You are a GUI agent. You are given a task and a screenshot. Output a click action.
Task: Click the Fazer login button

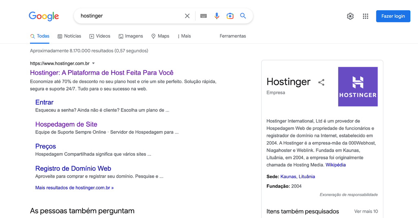point(393,16)
